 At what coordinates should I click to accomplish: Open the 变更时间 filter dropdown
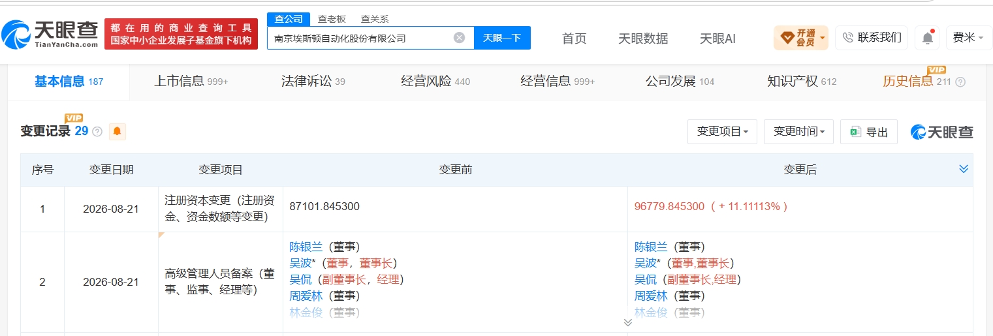(x=799, y=132)
